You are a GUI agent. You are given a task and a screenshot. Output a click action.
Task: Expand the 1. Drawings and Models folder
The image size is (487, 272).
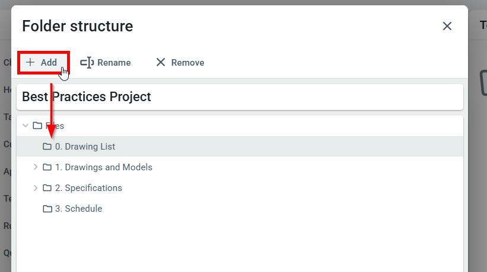[36, 167]
